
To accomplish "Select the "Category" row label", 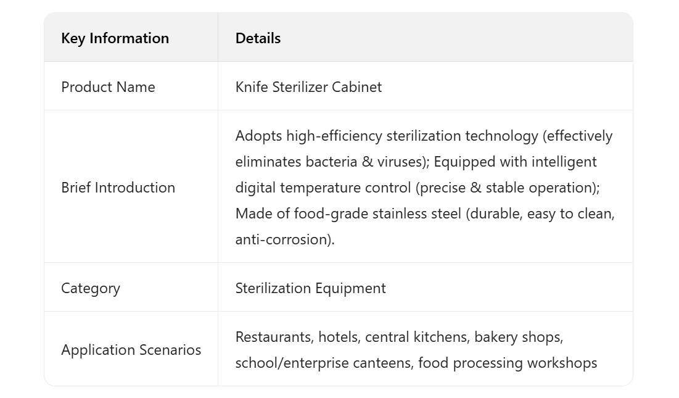I will 91,288.
